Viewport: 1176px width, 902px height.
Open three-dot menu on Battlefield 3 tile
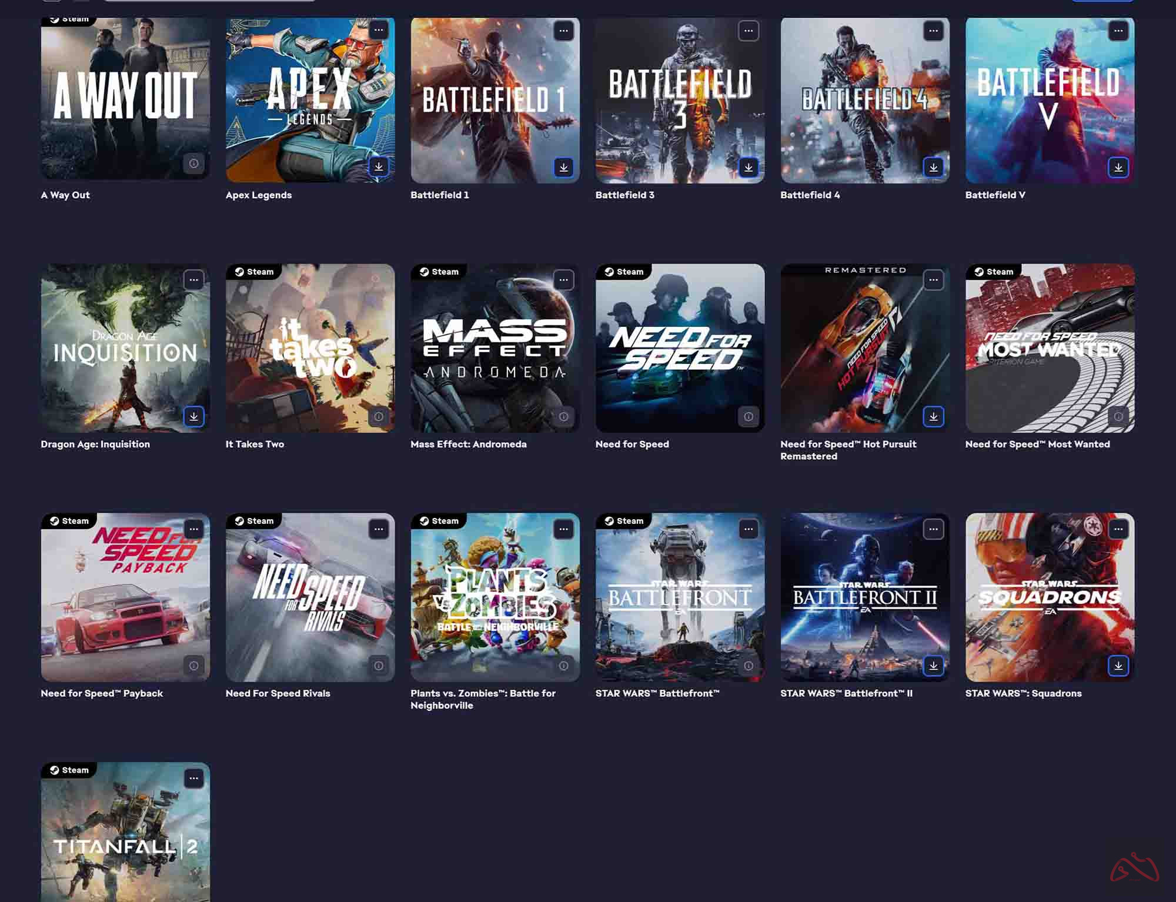[x=748, y=31]
